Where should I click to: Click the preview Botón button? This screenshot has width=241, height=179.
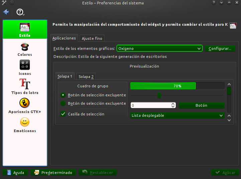[201, 105]
